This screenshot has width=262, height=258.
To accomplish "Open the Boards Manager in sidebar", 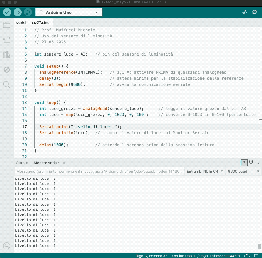I will 7,39.
